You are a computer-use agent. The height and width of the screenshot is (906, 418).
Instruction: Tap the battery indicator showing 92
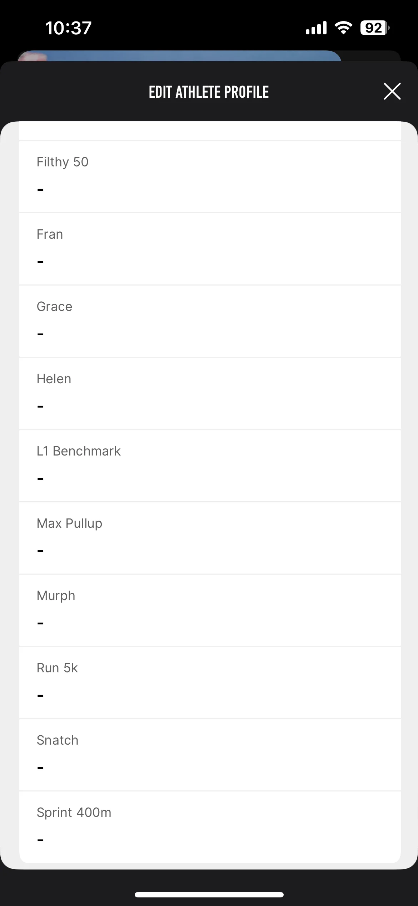(x=374, y=28)
